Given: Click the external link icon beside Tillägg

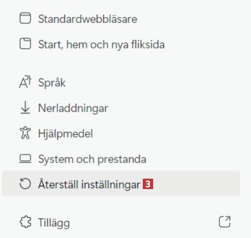Looking at the screenshot, I should (x=225, y=222).
